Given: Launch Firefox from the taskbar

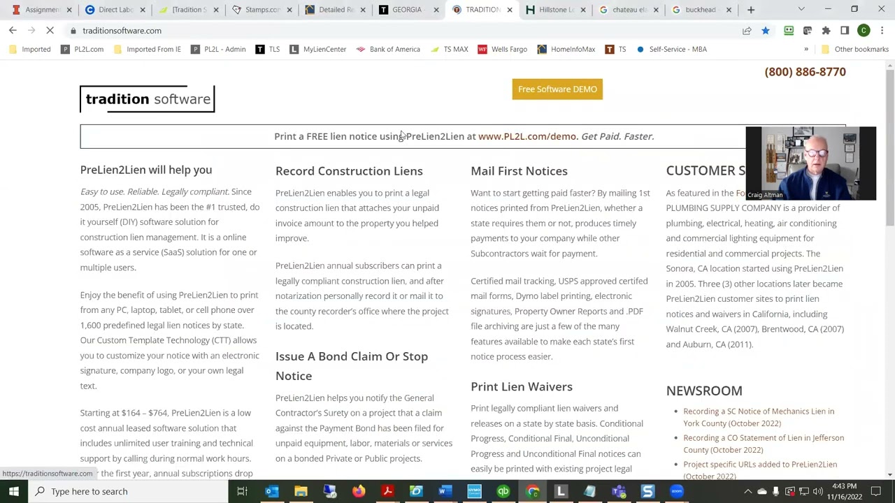Looking at the screenshot, I should 358,491.
